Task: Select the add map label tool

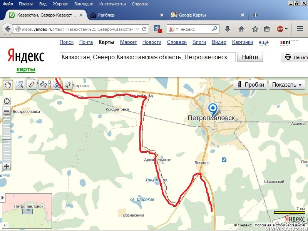Action: pos(55,85)
